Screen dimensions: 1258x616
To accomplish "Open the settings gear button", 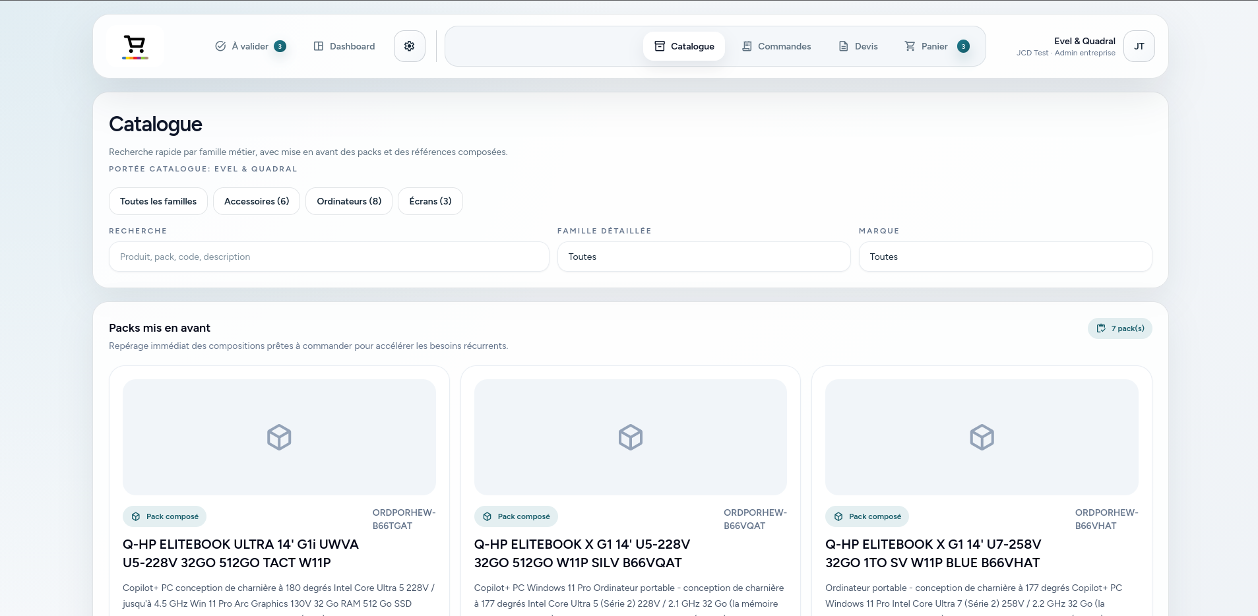I will tap(410, 46).
